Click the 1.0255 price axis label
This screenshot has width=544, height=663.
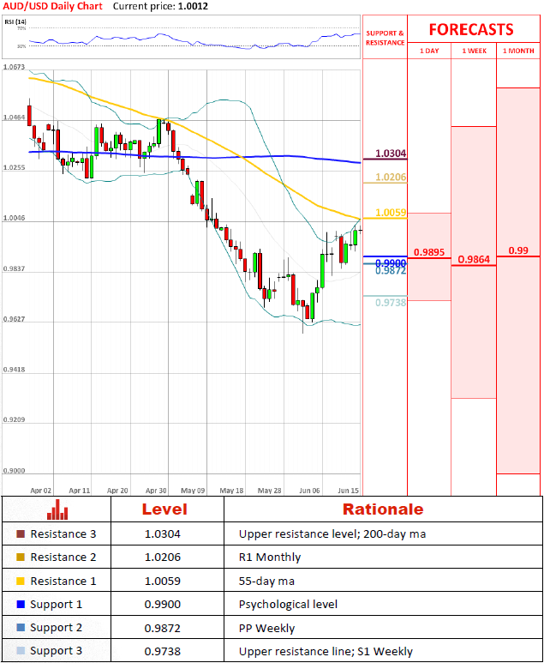[x=14, y=168]
